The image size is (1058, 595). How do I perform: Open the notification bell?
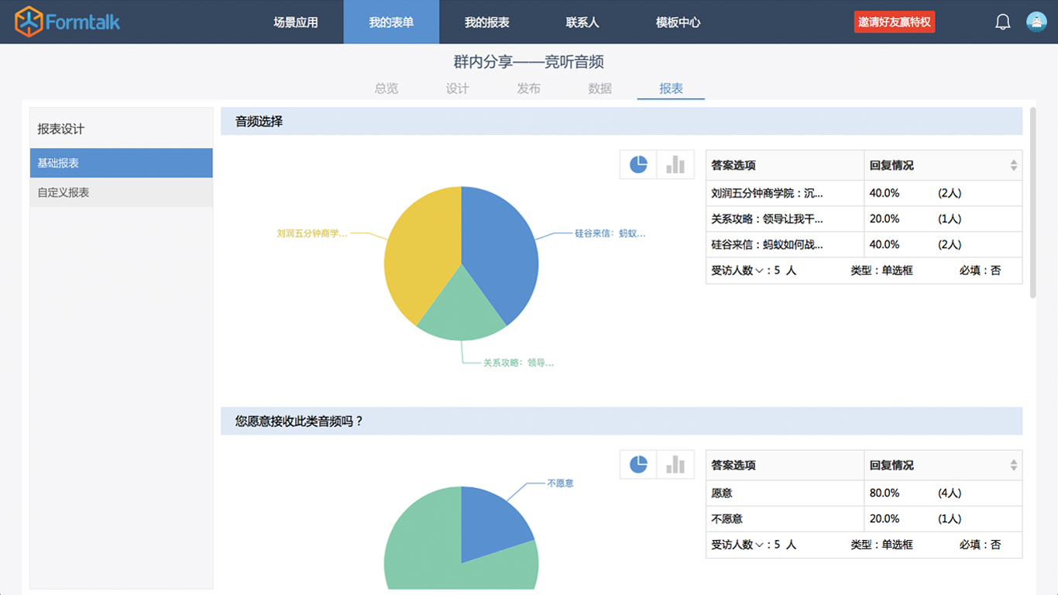(x=1002, y=22)
